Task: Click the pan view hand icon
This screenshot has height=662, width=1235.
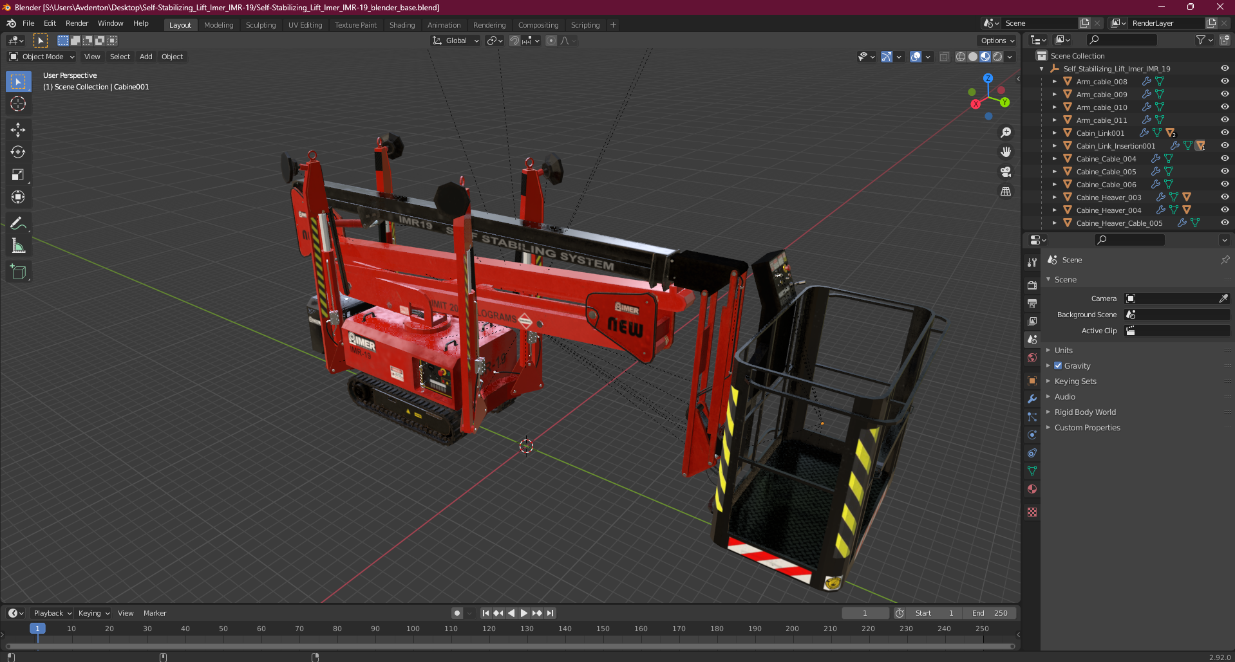Action: pyautogui.click(x=1006, y=152)
